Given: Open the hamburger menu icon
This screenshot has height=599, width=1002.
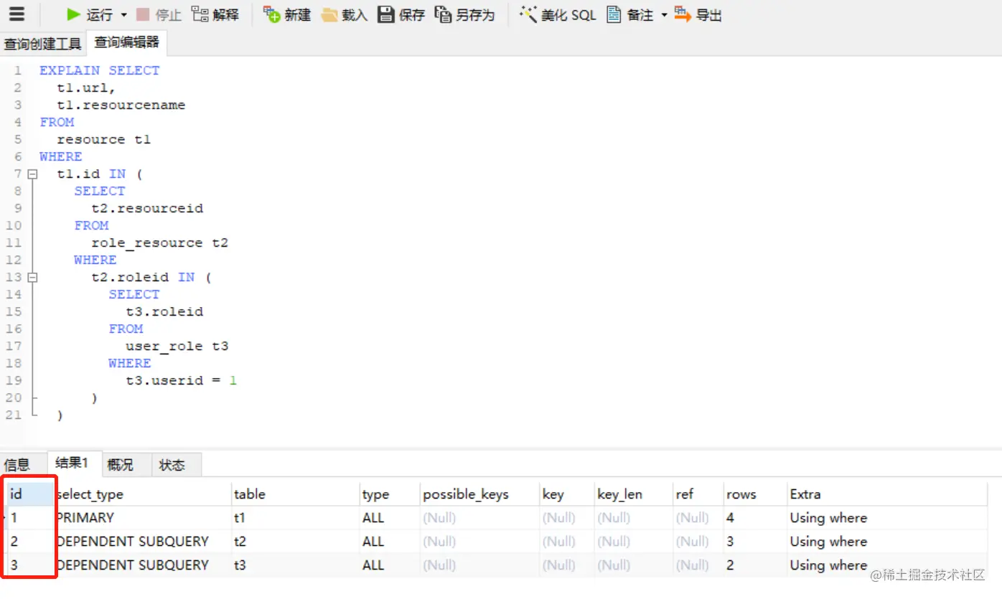Looking at the screenshot, I should pos(16,14).
